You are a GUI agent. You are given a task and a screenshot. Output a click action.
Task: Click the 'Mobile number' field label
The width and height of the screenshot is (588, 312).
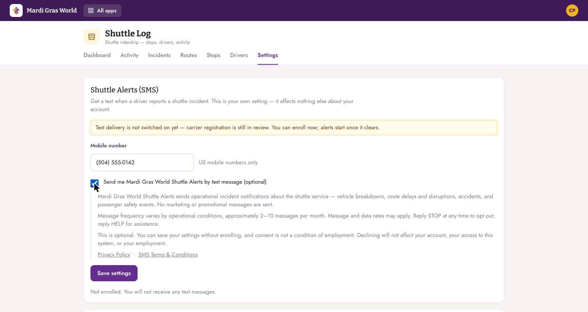108,145
